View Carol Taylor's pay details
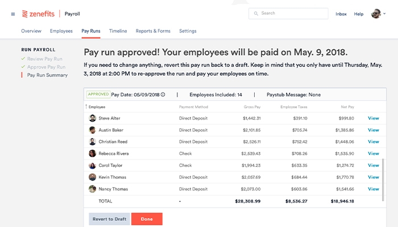This screenshot has width=398, height=227. [x=374, y=166]
